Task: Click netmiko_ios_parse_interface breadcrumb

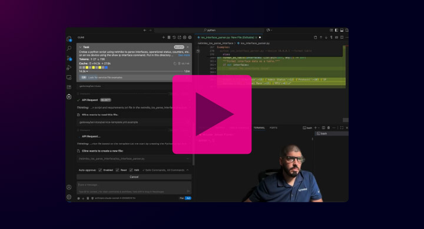Action: (x=216, y=43)
